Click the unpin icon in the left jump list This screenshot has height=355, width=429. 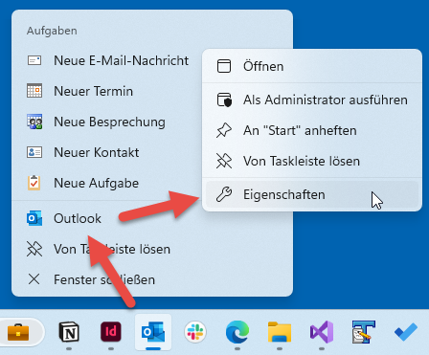tap(34, 249)
